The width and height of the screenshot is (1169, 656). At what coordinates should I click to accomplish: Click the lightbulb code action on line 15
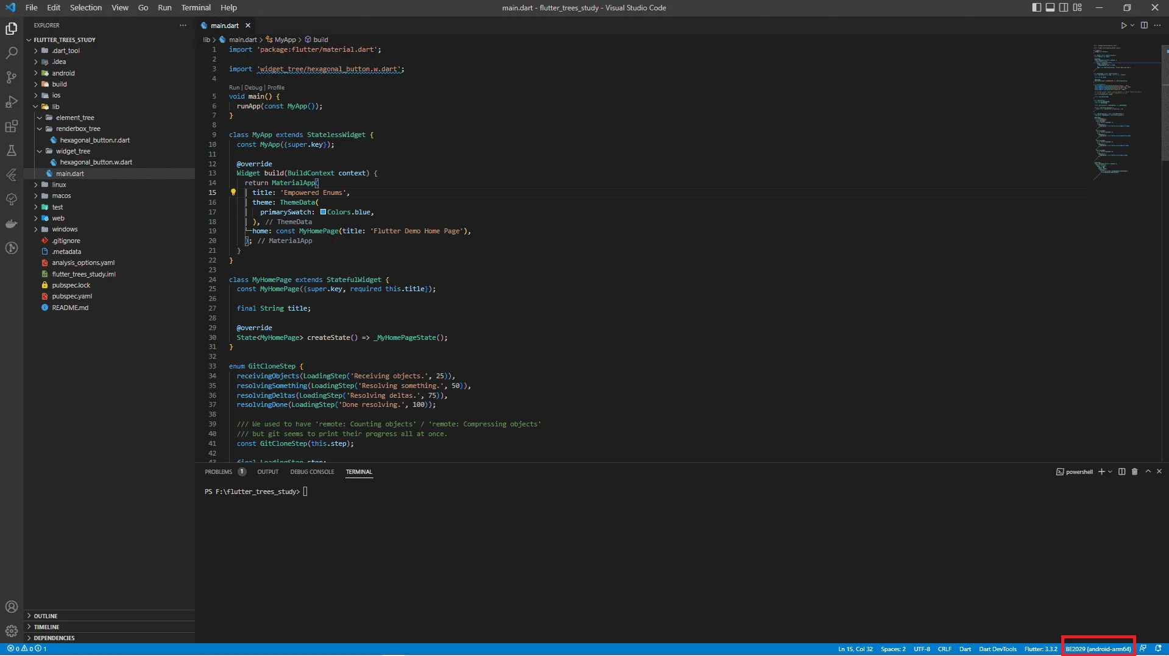[233, 192]
